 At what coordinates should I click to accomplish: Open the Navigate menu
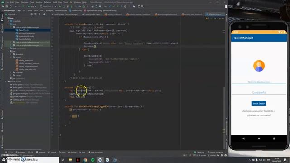point(24,2)
